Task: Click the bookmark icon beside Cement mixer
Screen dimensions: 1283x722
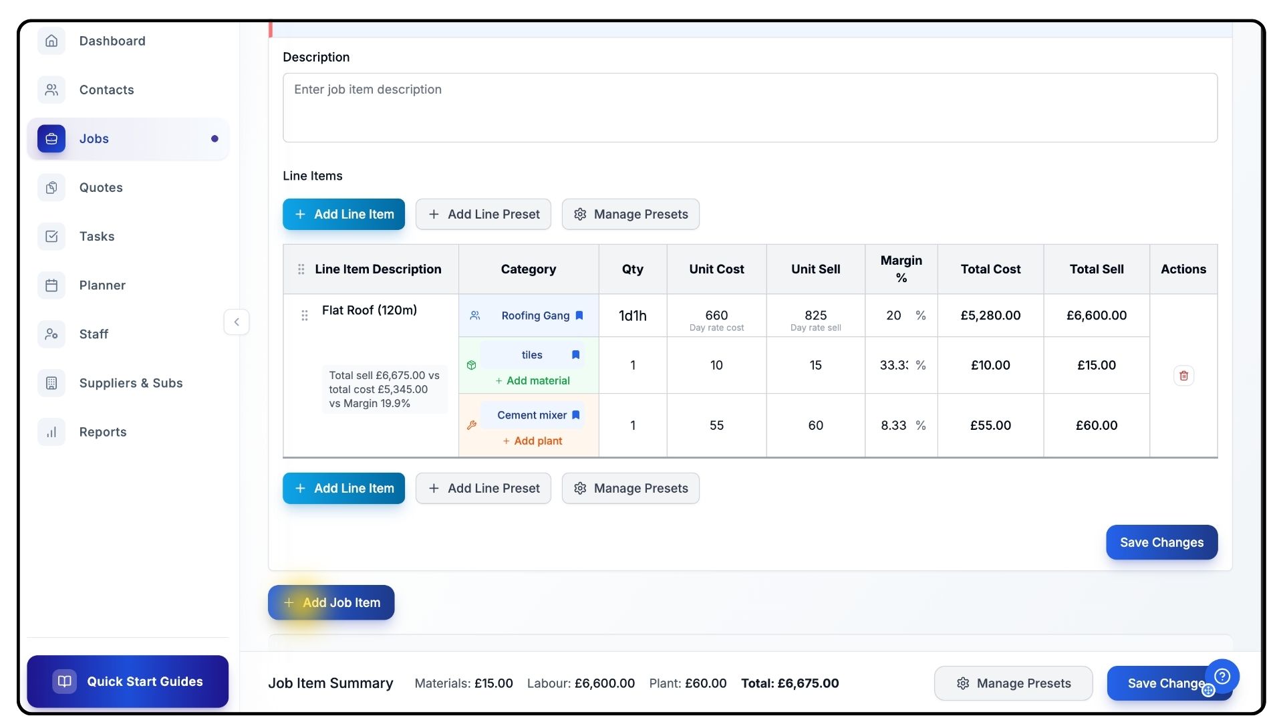Action: [x=575, y=415]
